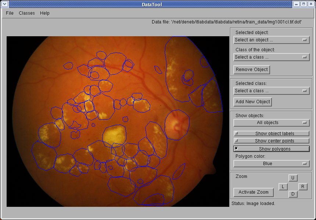Open the Help menu

click(x=44, y=13)
